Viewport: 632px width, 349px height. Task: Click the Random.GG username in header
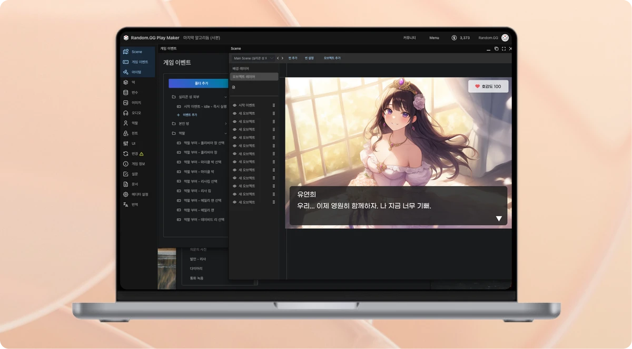[488, 38]
